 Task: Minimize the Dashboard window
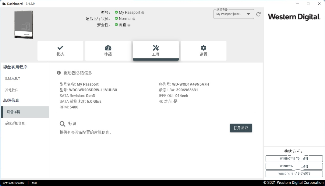click(x=298, y=4)
